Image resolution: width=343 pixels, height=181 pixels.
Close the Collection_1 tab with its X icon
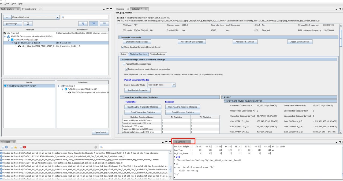point(146,9)
